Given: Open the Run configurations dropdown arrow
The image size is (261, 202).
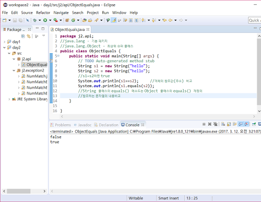Looking at the screenshot, I should coord(50,20).
